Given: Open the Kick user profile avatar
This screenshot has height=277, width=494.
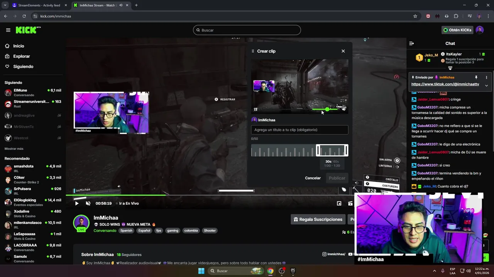Looking at the screenshot, I should pos(479,30).
